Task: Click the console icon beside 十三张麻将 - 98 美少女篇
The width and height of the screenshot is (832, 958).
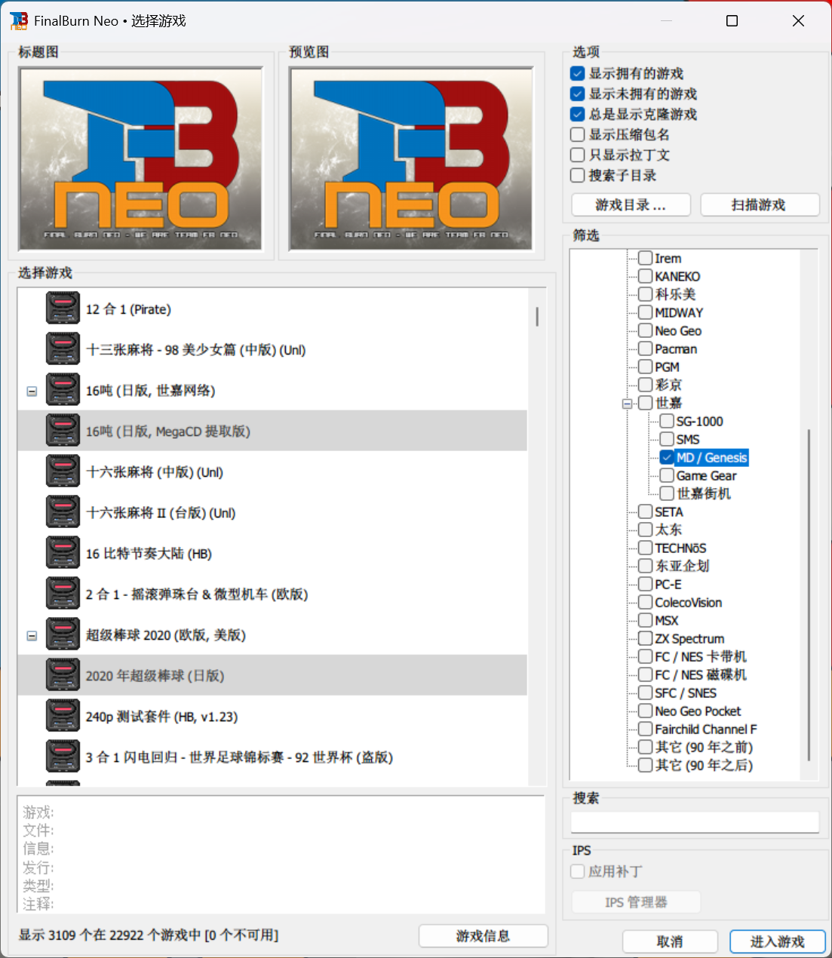Action: [63, 350]
